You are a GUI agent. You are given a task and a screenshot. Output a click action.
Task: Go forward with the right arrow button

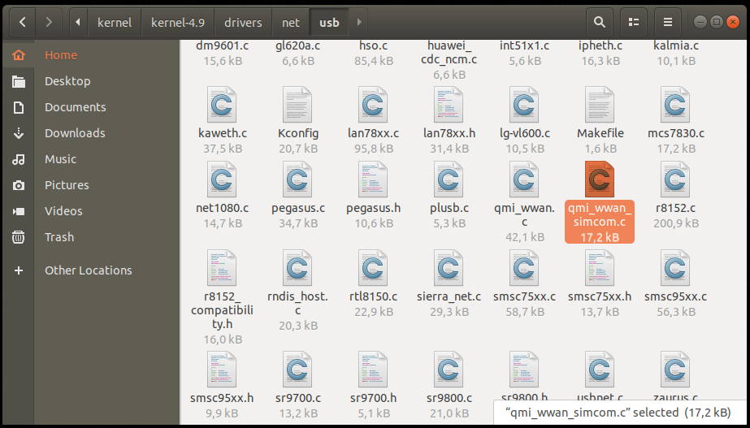click(x=49, y=22)
